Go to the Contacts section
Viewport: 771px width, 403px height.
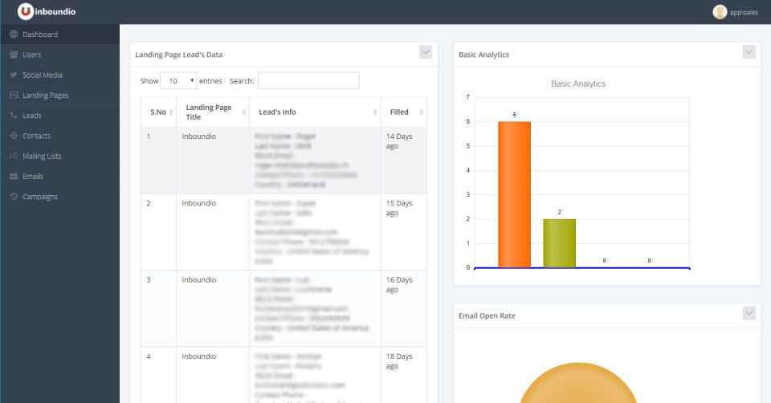(x=60, y=136)
